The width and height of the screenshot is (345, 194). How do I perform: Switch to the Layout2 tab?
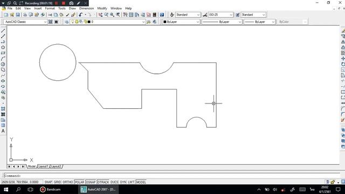[x=56, y=167]
